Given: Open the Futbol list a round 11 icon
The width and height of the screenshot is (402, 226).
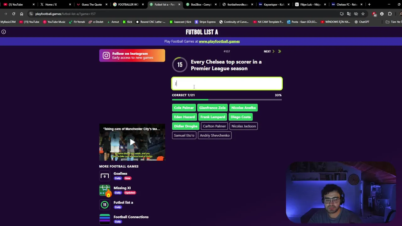Looking at the screenshot, I should [x=105, y=205].
